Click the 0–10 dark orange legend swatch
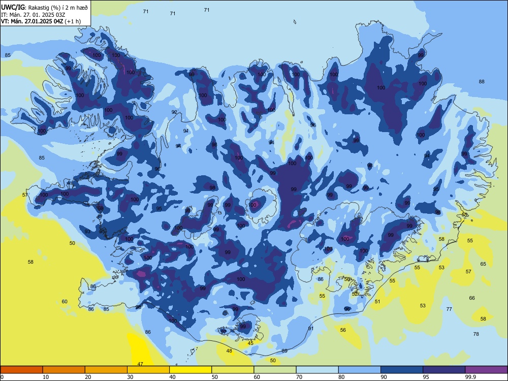This screenshot has height=381, width=508. (x=22, y=370)
